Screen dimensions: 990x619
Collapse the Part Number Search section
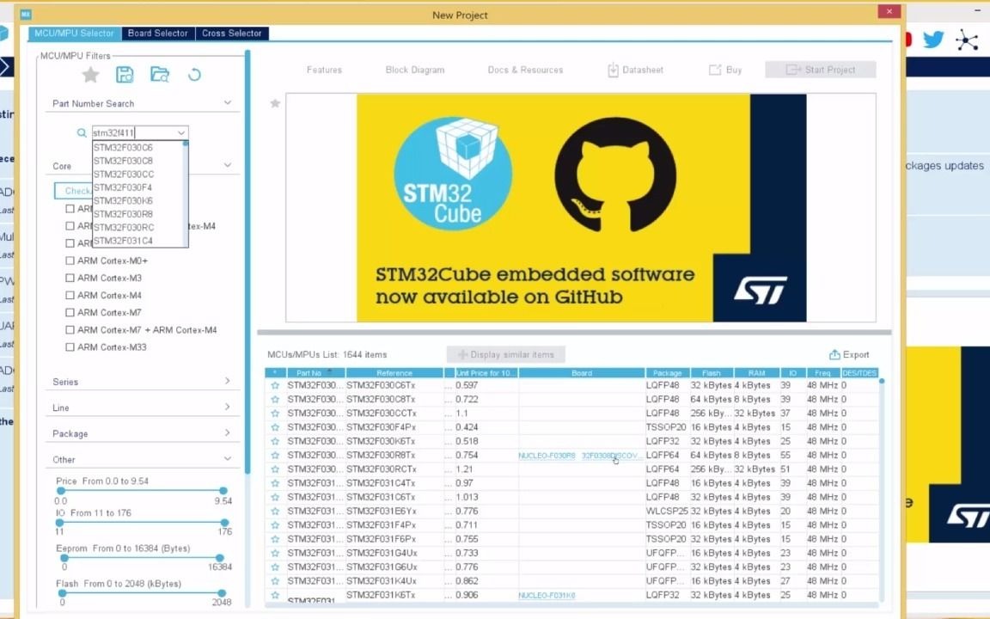[x=227, y=102]
